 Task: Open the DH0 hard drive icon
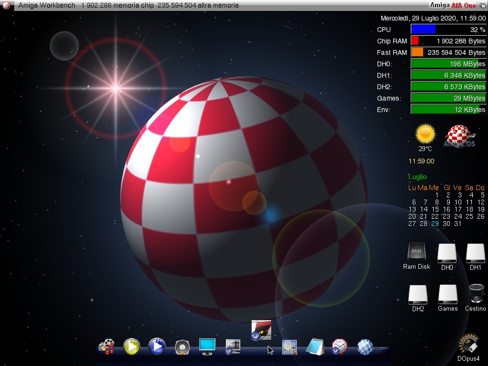coord(447,253)
